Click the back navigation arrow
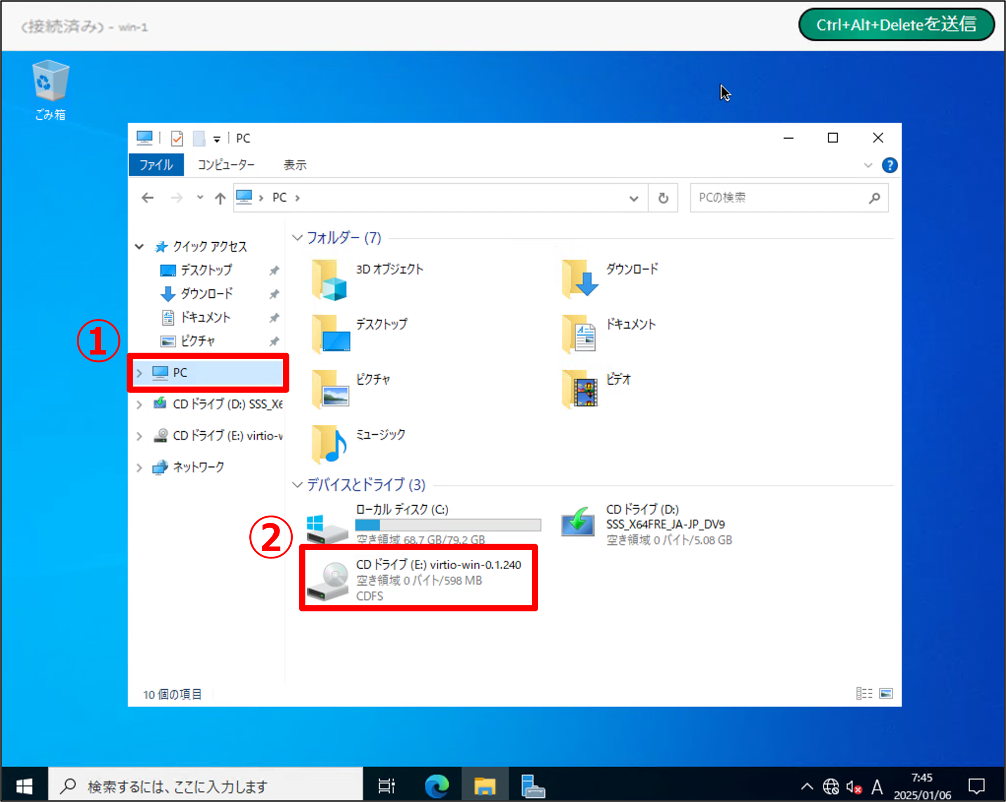The height and width of the screenshot is (802, 1006). point(147,198)
